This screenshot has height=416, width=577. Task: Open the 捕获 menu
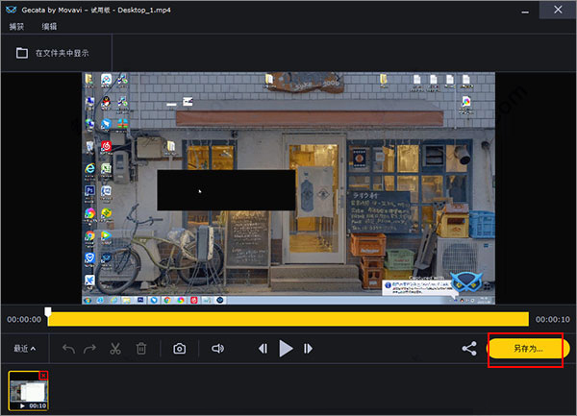pos(17,26)
